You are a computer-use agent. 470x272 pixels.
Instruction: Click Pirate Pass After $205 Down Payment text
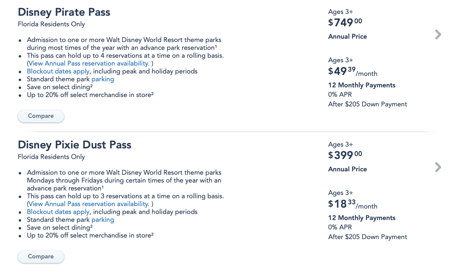coord(368,104)
